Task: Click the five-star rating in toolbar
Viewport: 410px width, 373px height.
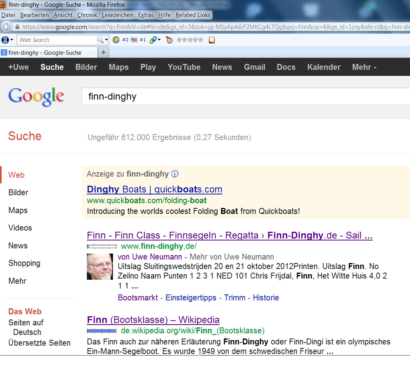Action: pyautogui.click(x=190, y=40)
